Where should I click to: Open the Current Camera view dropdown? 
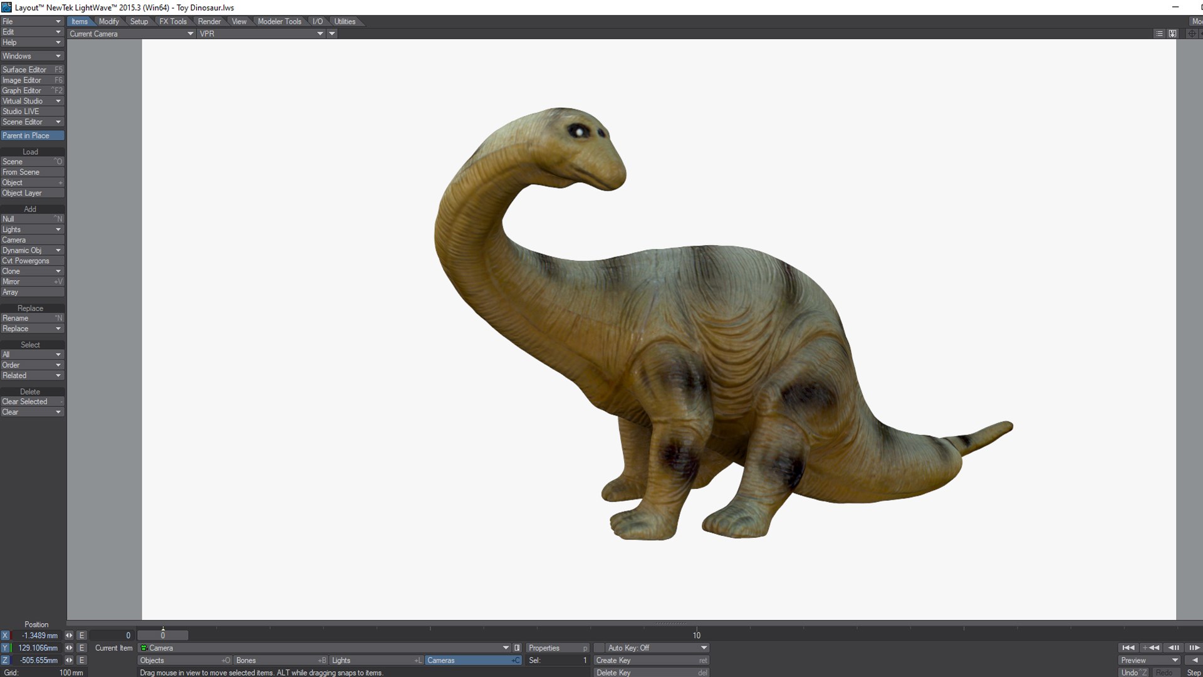(x=132, y=34)
